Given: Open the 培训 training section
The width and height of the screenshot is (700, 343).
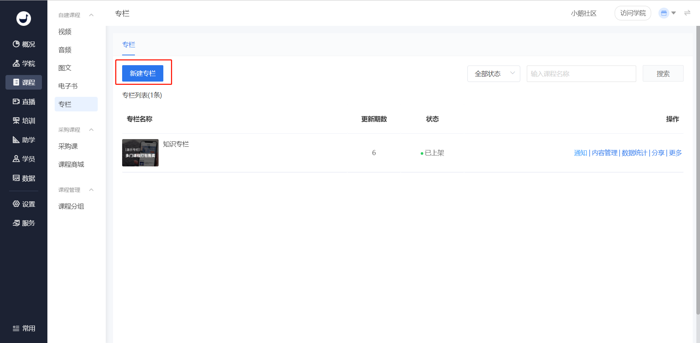Looking at the screenshot, I should click(24, 121).
